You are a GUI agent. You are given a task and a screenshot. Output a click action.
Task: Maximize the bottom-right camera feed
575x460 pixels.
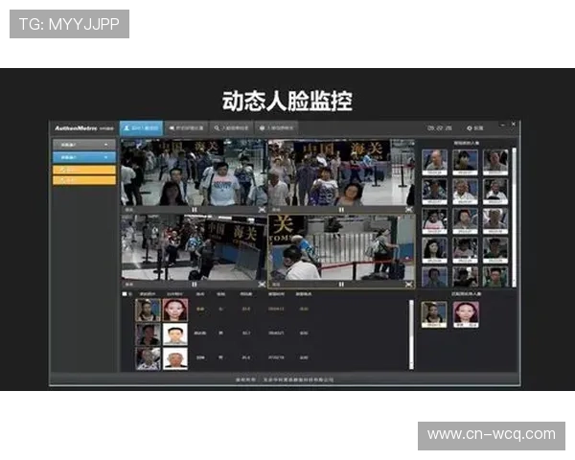(x=409, y=284)
